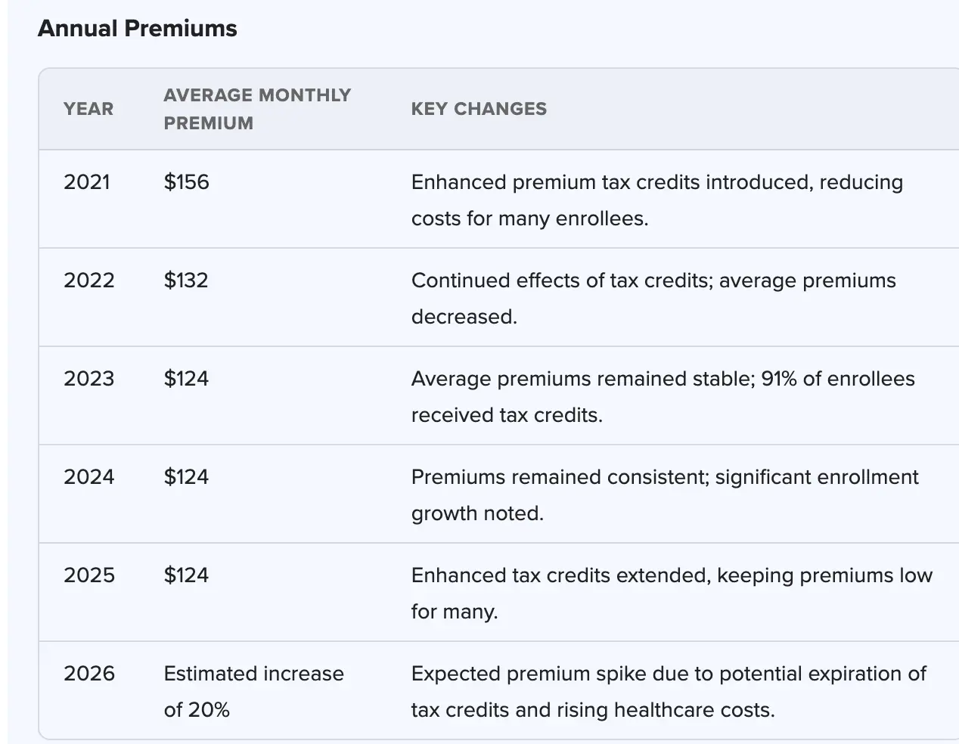This screenshot has width=959, height=744.
Task: Select the AVERAGE MONTHLY PREMIUM column header
Action: [257, 109]
